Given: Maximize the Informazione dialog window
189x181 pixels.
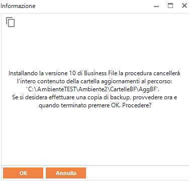Looking at the screenshot, I should point(170,6).
